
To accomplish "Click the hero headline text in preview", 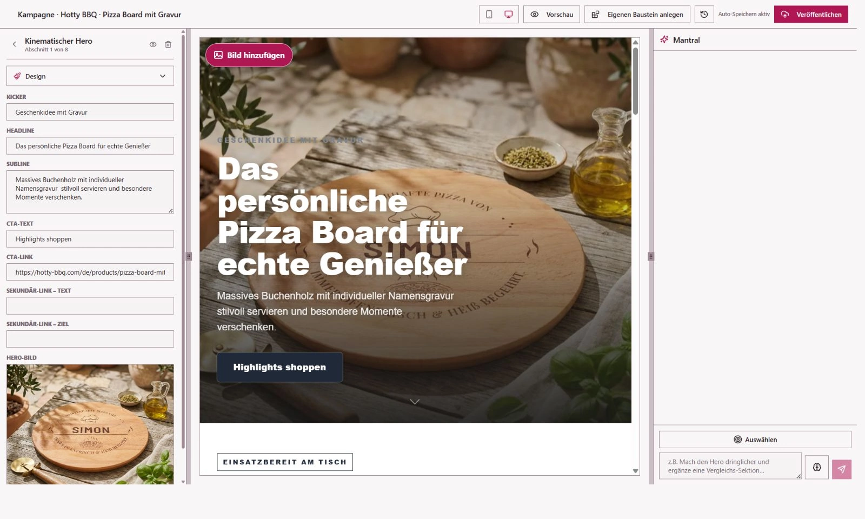I will [342, 216].
